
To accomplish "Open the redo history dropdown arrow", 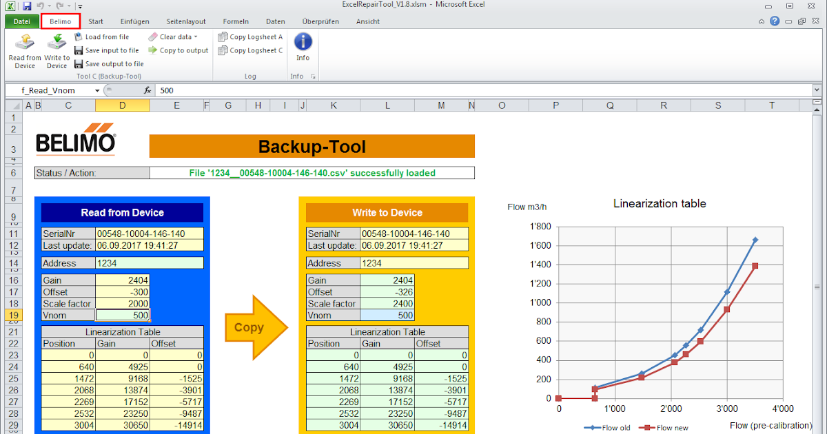I will 68,6.
